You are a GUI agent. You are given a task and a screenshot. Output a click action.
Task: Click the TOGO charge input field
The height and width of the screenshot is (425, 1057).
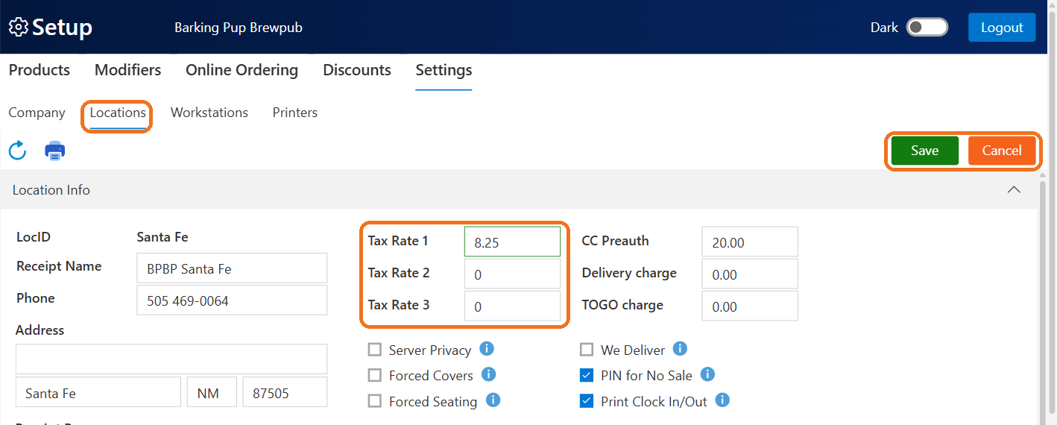[750, 306]
